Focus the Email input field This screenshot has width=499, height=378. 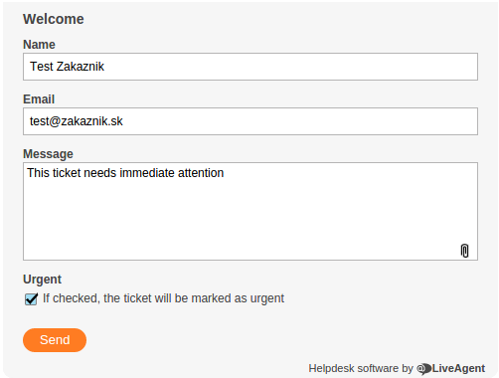coord(250,121)
